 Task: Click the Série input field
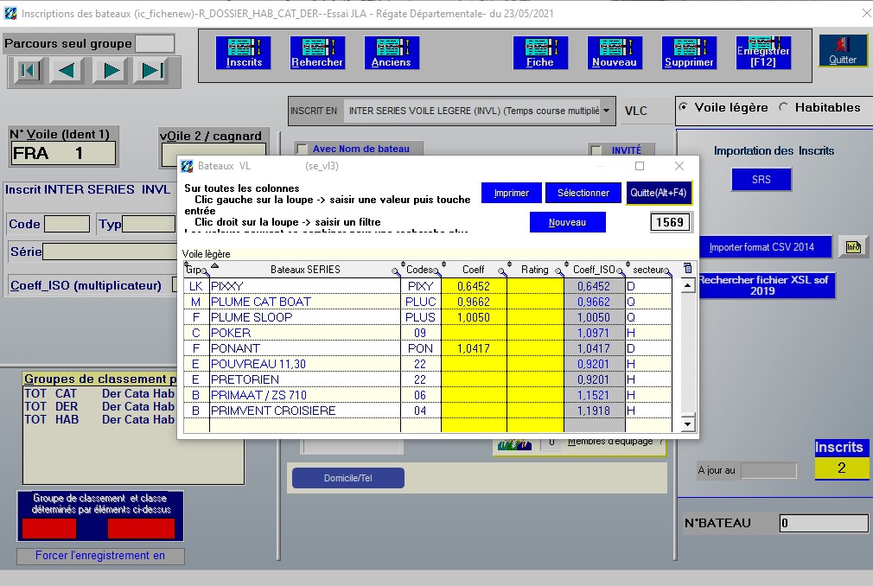[x=110, y=252]
